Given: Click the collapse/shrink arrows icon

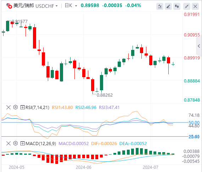Looking at the screenshot, I should point(187,6).
